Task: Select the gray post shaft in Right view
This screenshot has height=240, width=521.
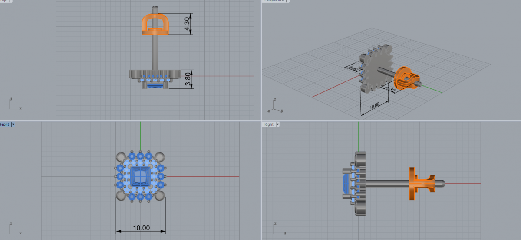Action: pyautogui.click(x=387, y=184)
